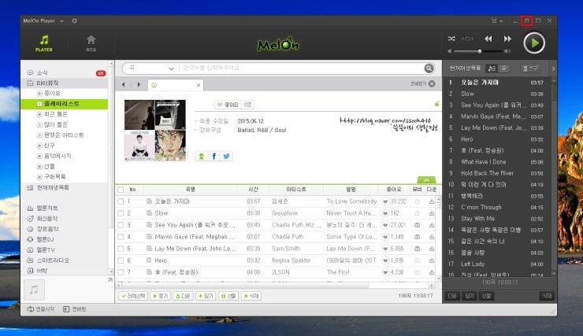
Task: Toggle shuffle playback
Action: click(x=451, y=39)
